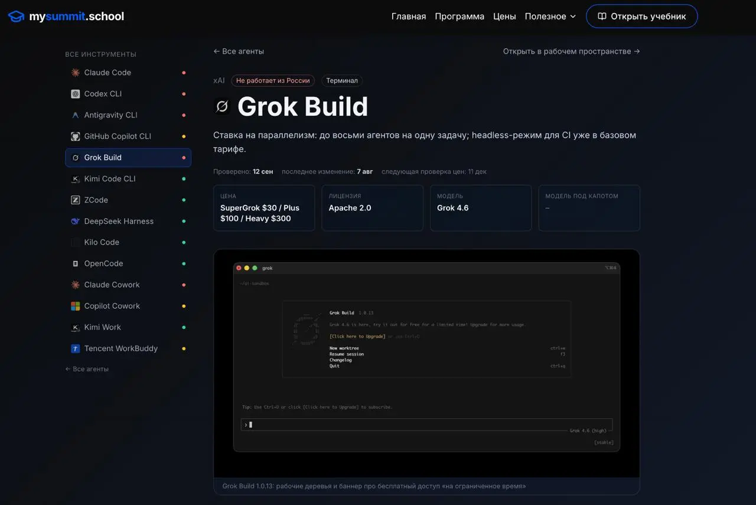Open Claude Cowork from the sidebar

(128, 285)
